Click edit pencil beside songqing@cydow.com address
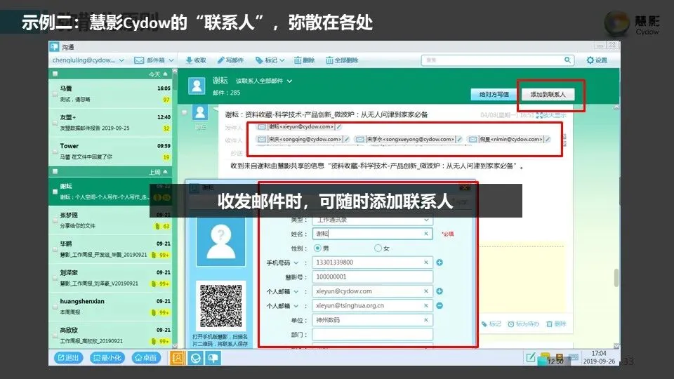674x379 pixels. [346, 139]
